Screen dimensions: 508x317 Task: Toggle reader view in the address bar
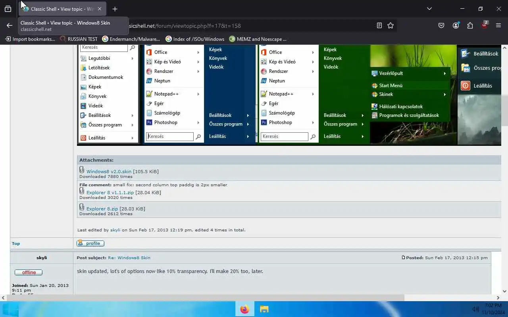point(379,25)
